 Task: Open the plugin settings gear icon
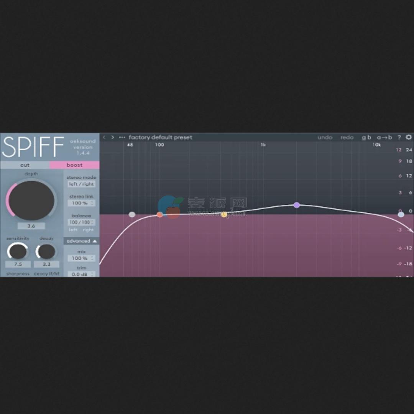point(408,137)
